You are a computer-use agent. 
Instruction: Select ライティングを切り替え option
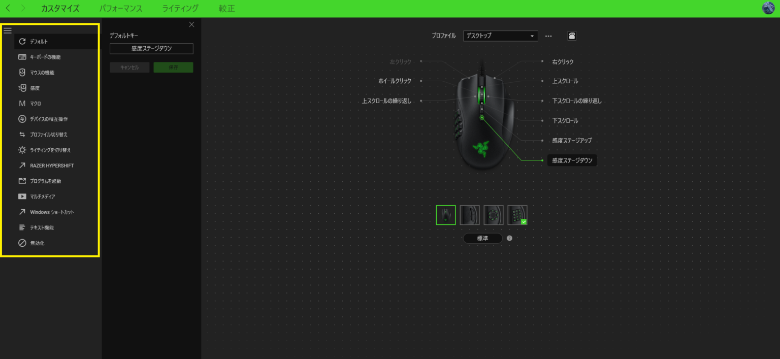pyautogui.click(x=51, y=150)
